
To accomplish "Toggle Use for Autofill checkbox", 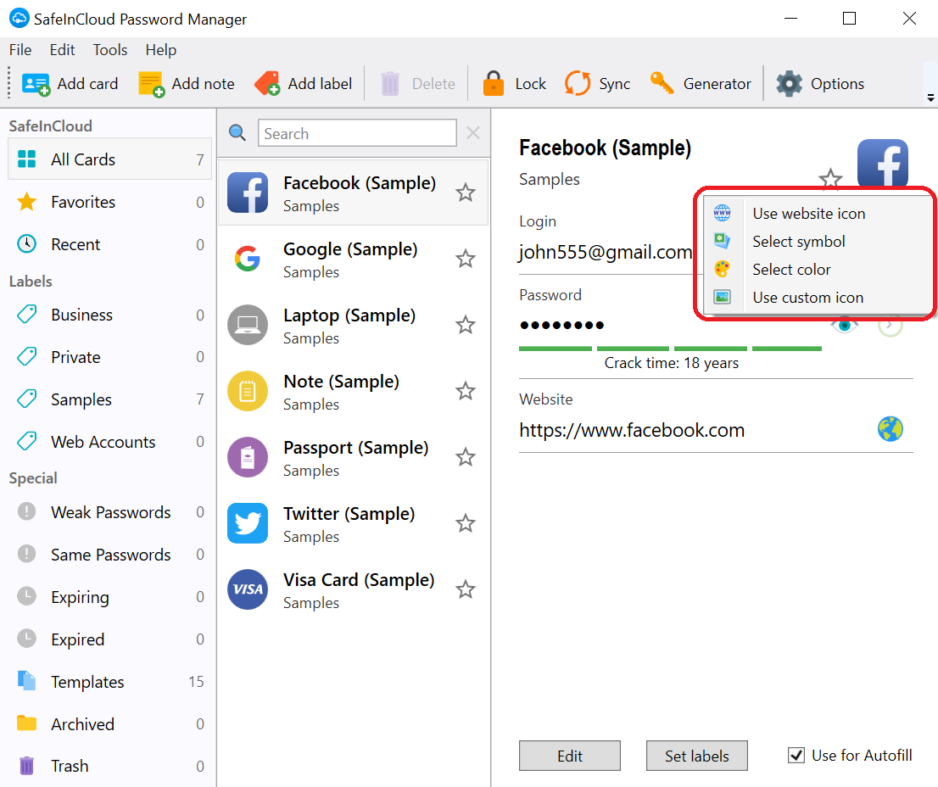I will pyautogui.click(x=796, y=756).
